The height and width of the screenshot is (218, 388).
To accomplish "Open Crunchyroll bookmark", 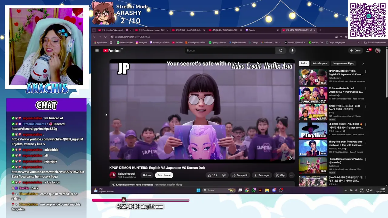I will [196, 42].
